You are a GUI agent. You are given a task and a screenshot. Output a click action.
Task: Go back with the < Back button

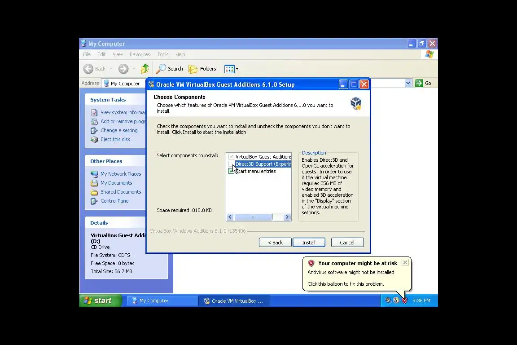coord(275,242)
